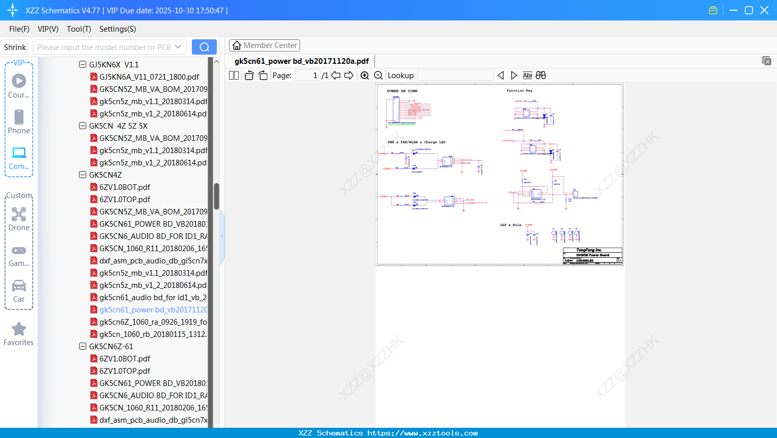Open the VIP(V) menu
The width and height of the screenshot is (777, 438).
(x=48, y=29)
